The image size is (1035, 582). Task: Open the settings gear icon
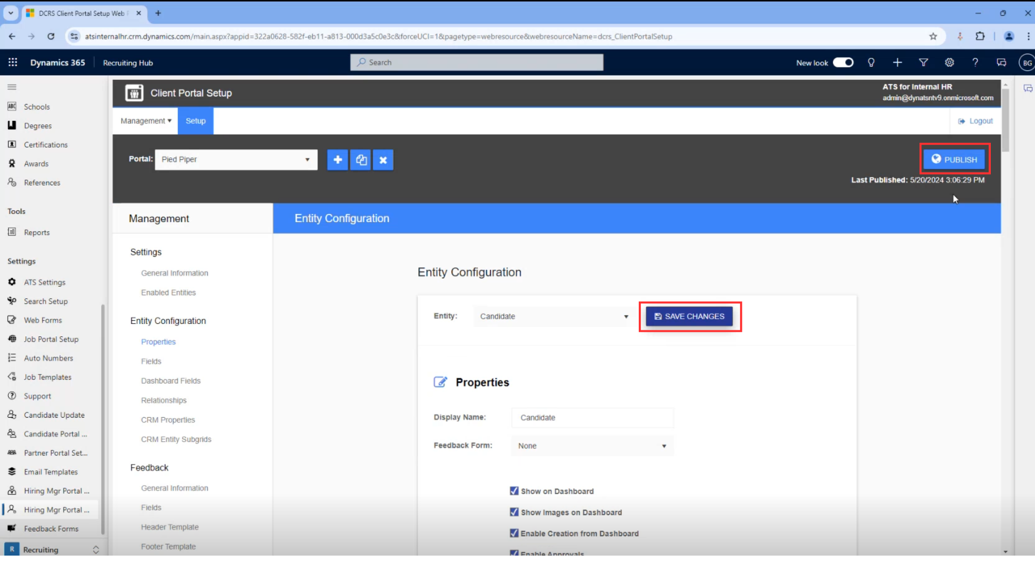pyautogui.click(x=949, y=63)
